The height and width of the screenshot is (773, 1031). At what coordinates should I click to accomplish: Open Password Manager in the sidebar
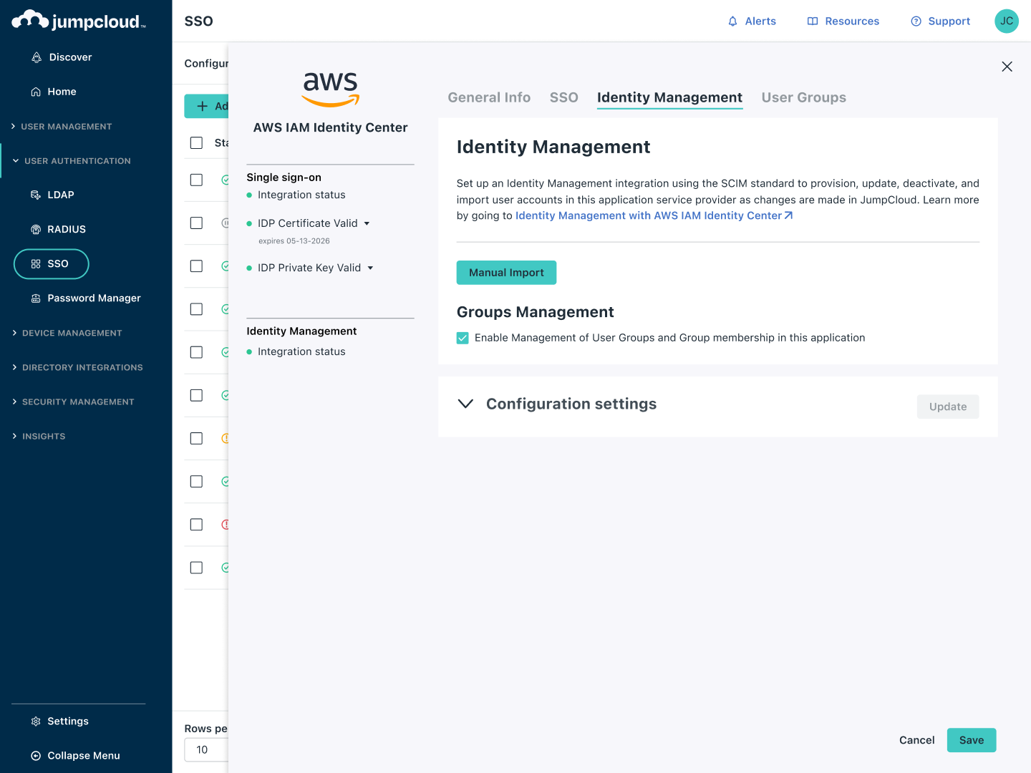pyautogui.click(x=34, y=298)
